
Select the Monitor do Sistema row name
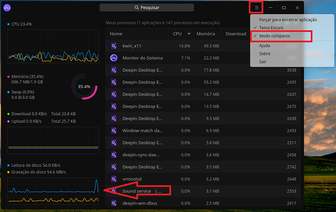[143, 58]
